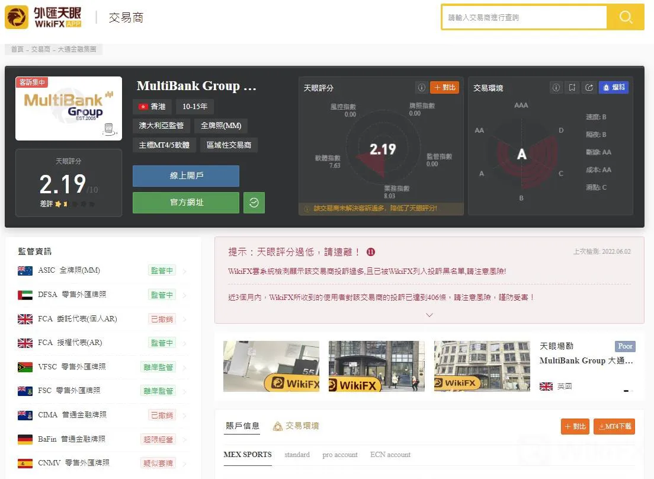Screen dimensions: 654x479
Task: Switch to the 賬戶信息 tab
Action: point(242,426)
